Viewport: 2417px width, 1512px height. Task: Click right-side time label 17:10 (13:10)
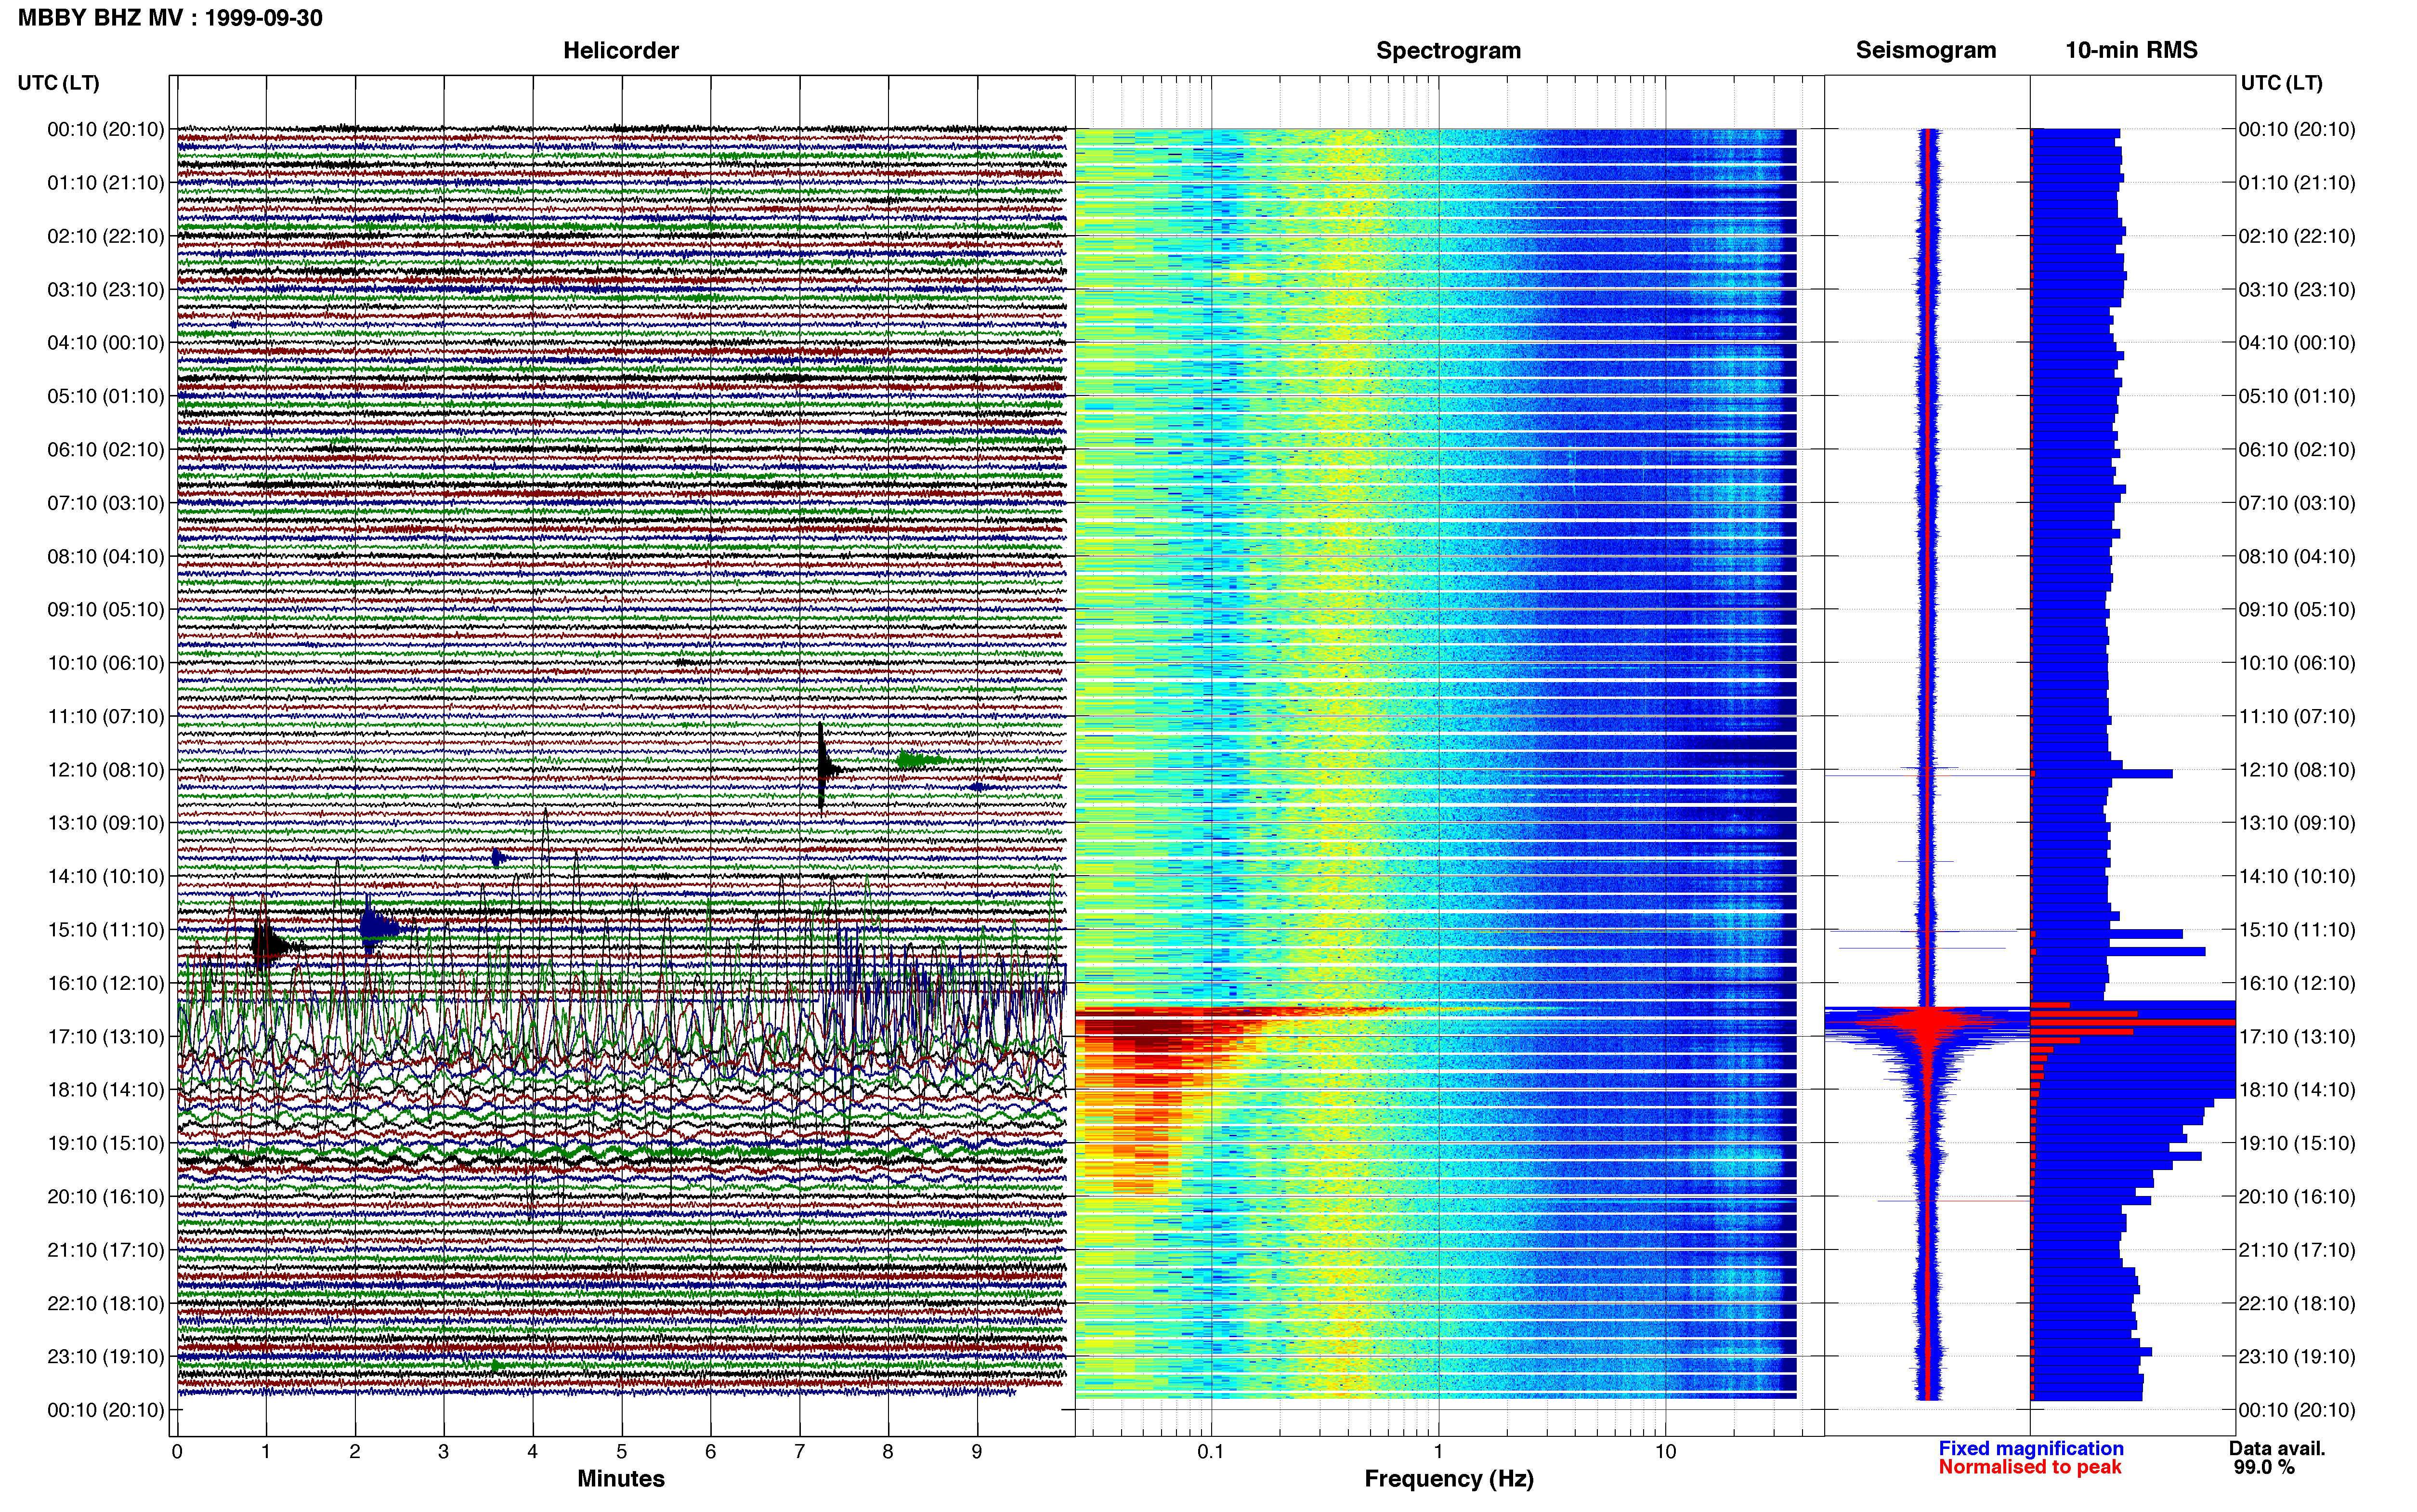coord(2297,1036)
